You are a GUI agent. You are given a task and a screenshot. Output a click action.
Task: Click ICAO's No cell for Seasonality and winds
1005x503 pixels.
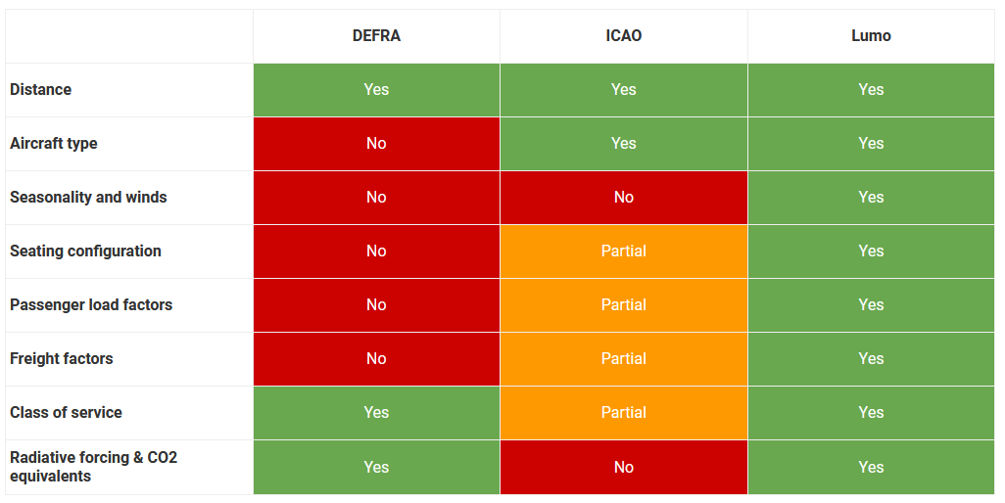point(624,198)
